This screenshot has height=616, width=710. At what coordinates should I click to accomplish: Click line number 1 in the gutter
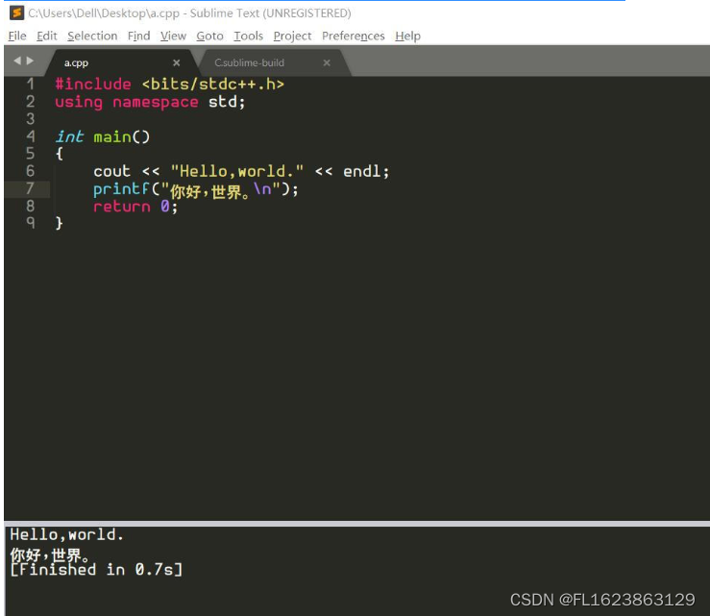[31, 84]
